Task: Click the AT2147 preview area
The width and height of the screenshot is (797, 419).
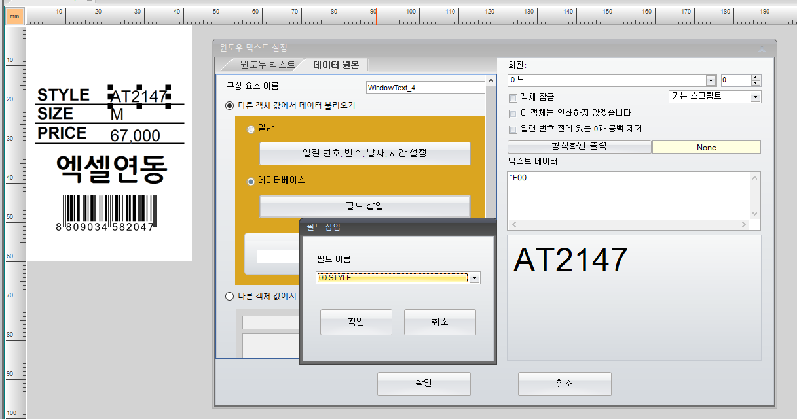Action: tap(634, 297)
